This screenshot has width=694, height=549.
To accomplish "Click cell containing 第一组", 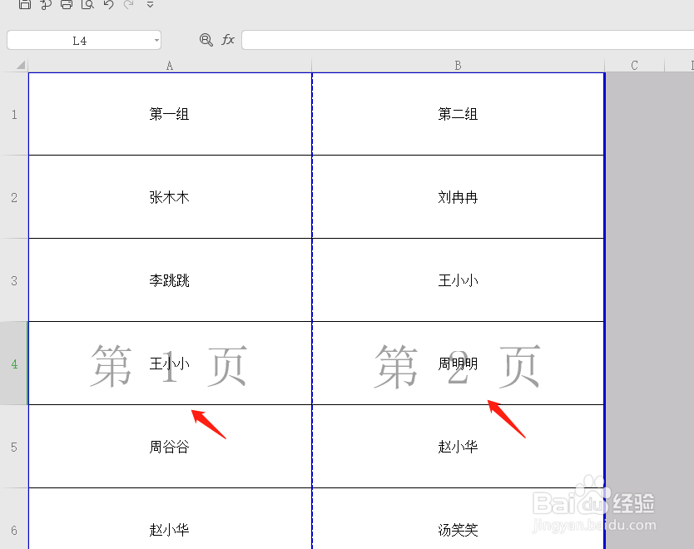I will pos(170,114).
